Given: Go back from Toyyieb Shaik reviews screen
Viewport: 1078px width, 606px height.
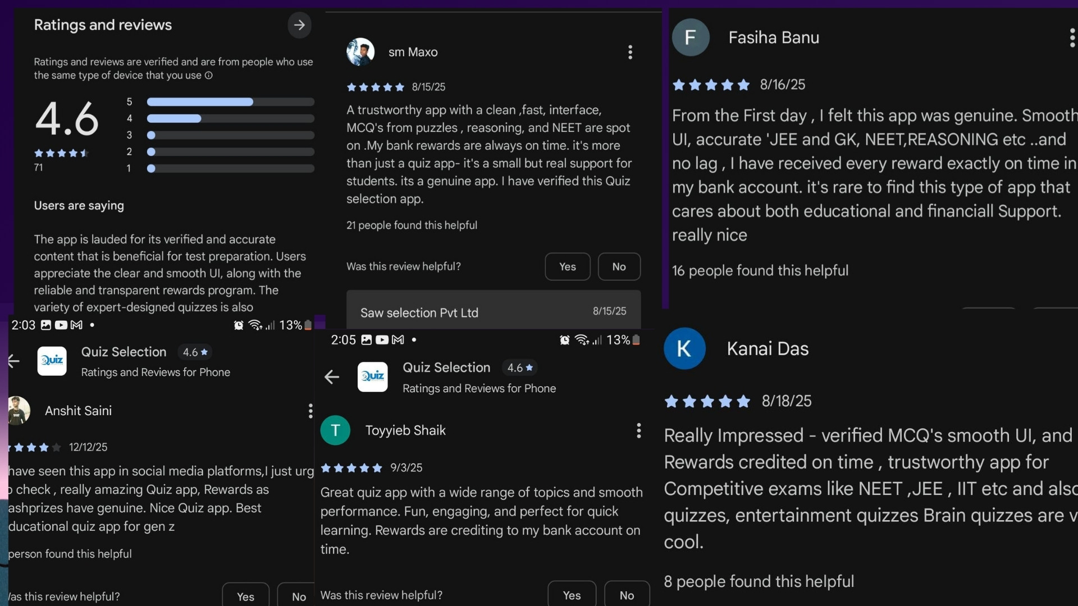Looking at the screenshot, I should point(332,377).
